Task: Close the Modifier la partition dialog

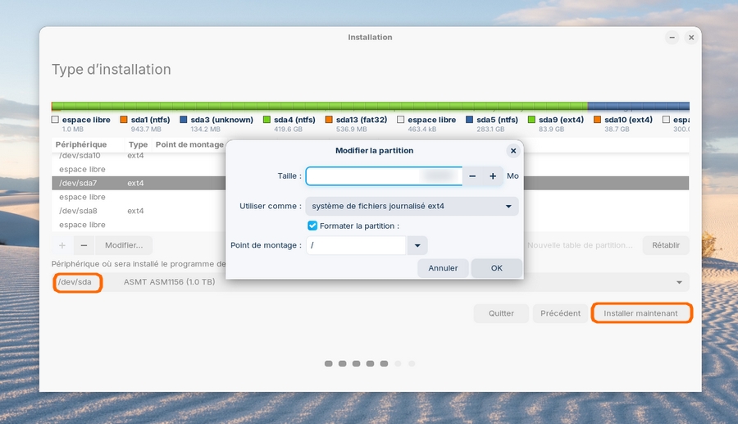Action: click(x=512, y=151)
